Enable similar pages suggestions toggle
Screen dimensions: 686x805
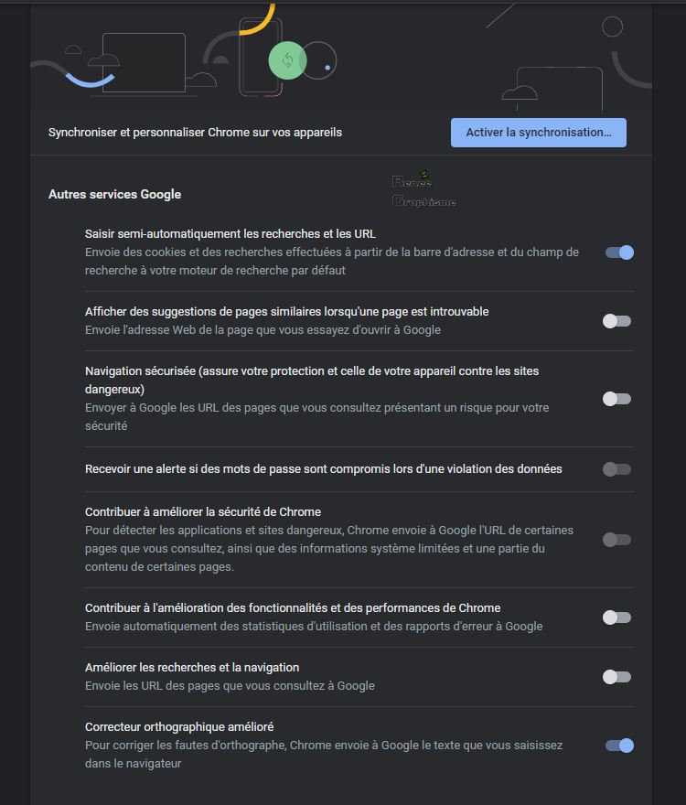616,321
